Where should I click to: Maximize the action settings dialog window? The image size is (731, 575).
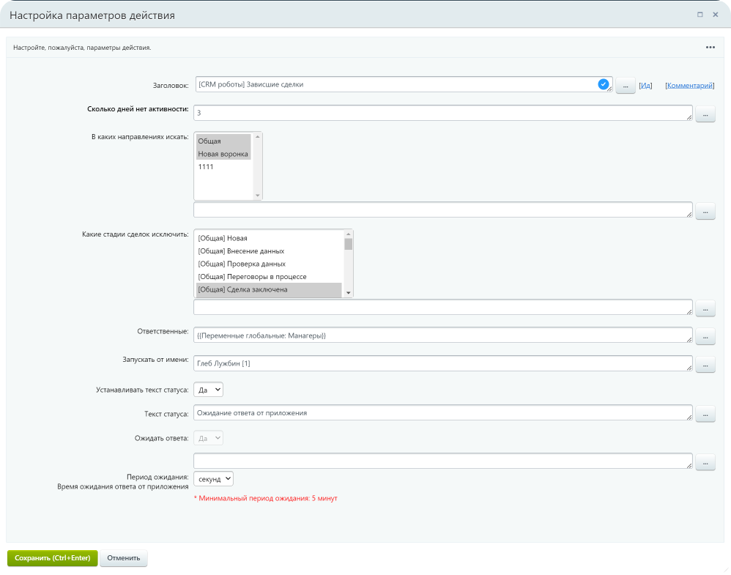point(700,15)
